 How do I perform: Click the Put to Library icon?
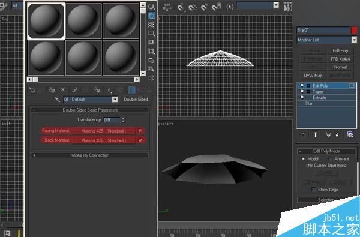pos(97,90)
